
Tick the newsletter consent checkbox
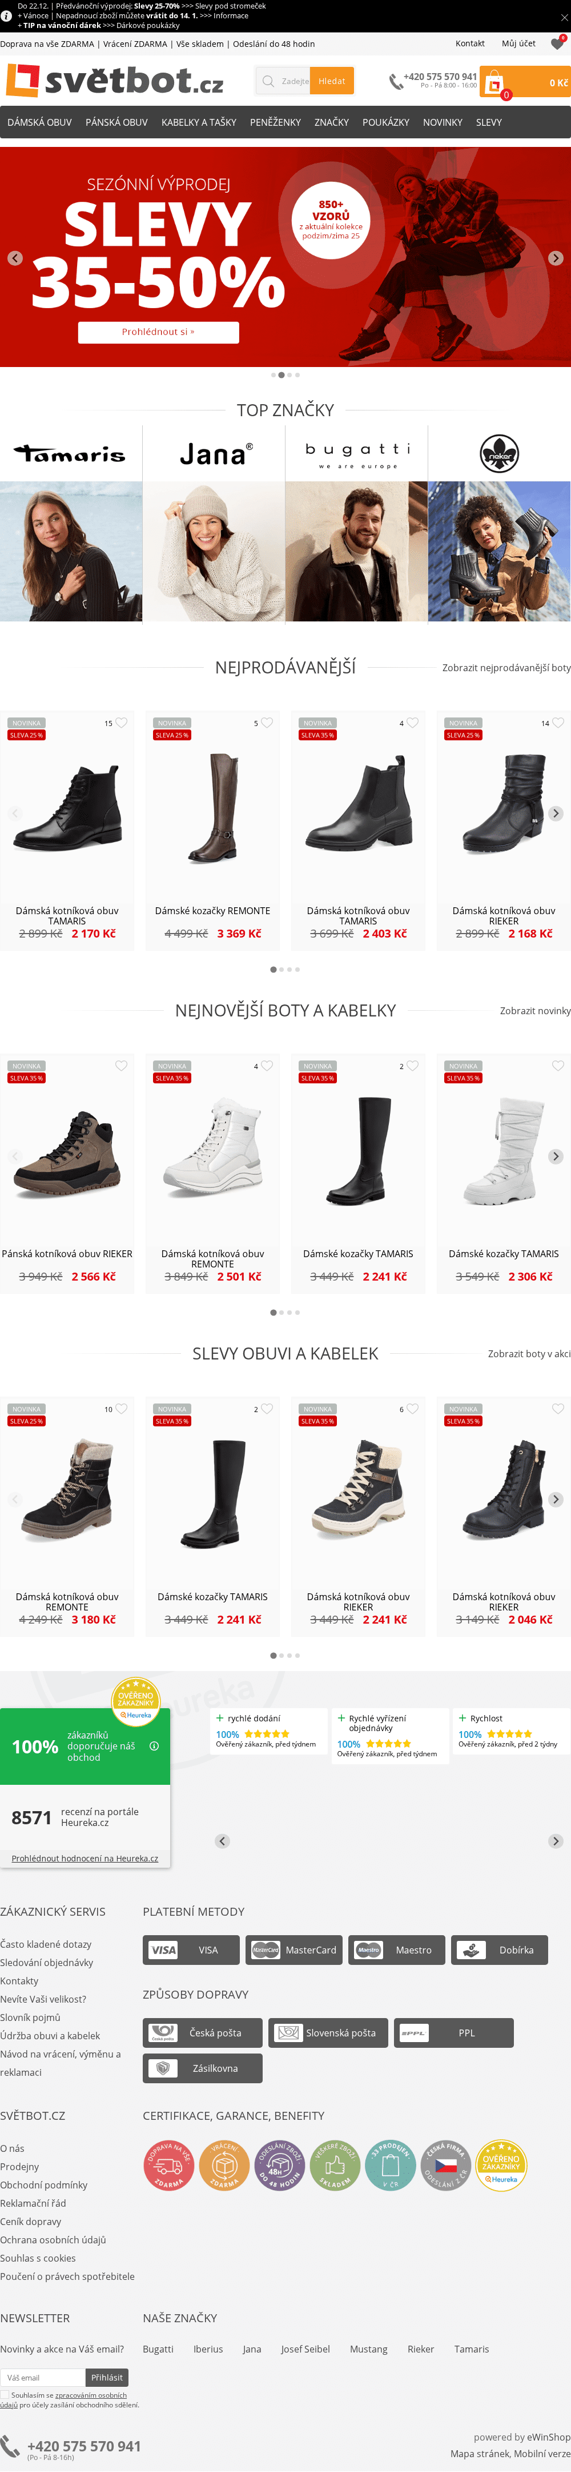[x=5, y=2394]
